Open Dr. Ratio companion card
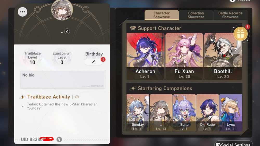The height and width of the screenshot is (146, 260). pyautogui.click(x=207, y=112)
